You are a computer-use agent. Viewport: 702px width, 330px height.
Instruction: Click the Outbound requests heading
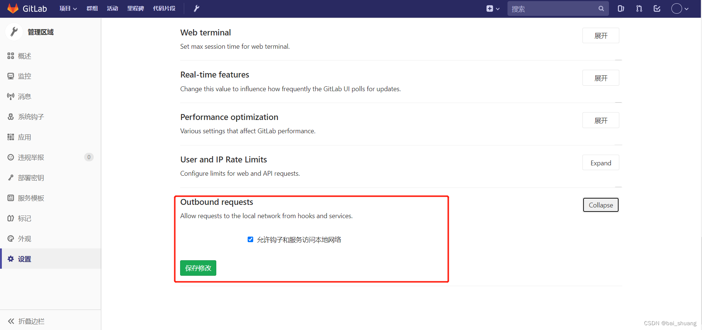[x=217, y=202]
